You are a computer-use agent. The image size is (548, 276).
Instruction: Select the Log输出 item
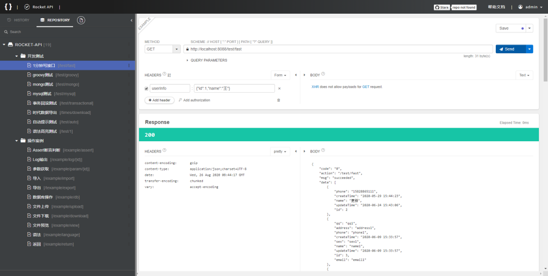pyautogui.click(x=67, y=160)
